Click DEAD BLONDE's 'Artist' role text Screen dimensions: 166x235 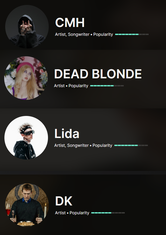coord(59,86)
